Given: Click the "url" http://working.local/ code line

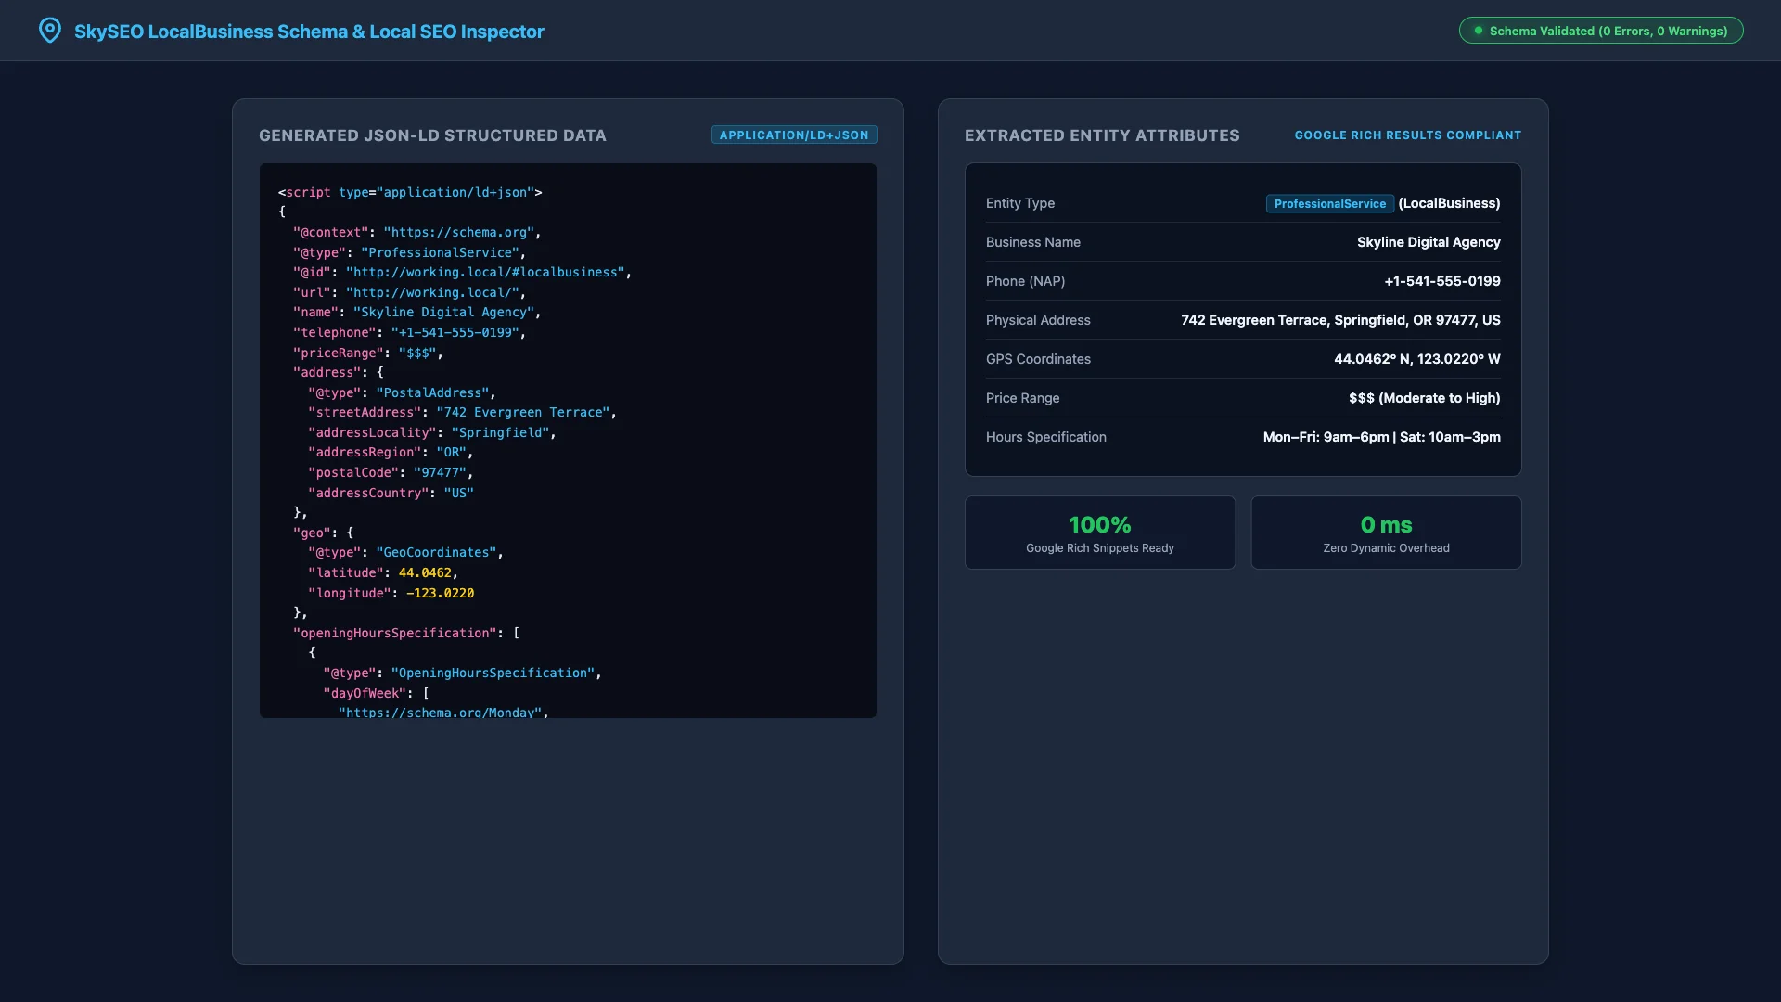Looking at the screenshot, I should click(410, 292).
